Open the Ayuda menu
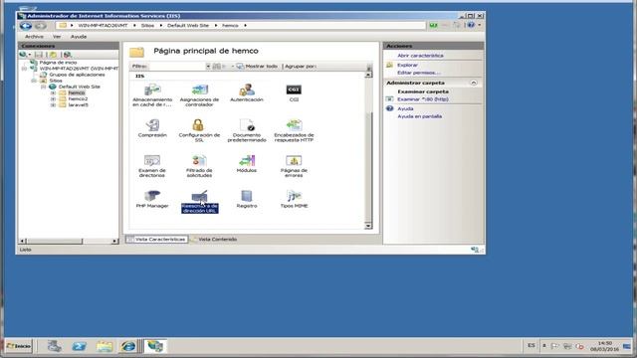This screenshot has height=358, width=637. (x=79, y=37)
